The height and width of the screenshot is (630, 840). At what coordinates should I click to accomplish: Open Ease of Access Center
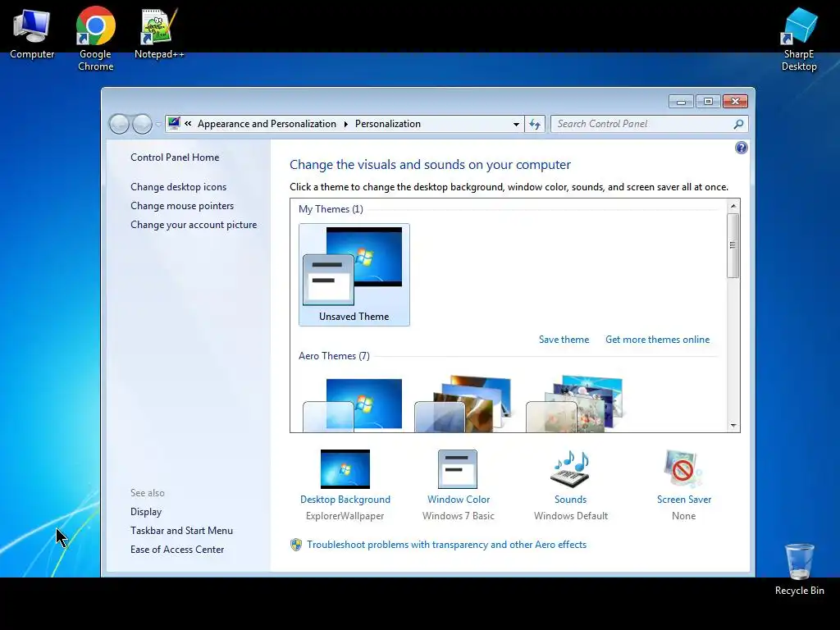coord(177,549)
